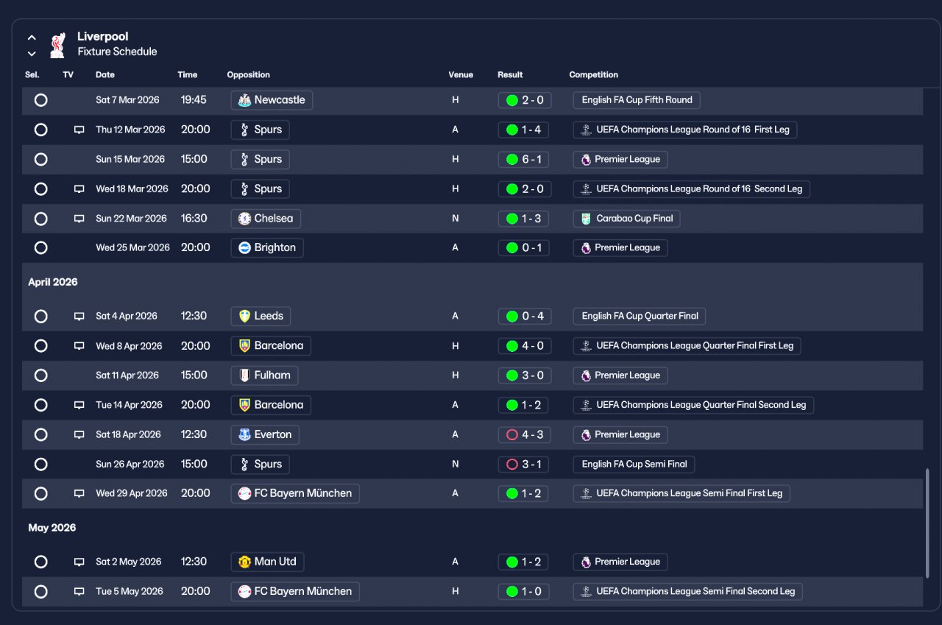Click the Man Utd club badge
942x625 pixels.
pos(244,562)
